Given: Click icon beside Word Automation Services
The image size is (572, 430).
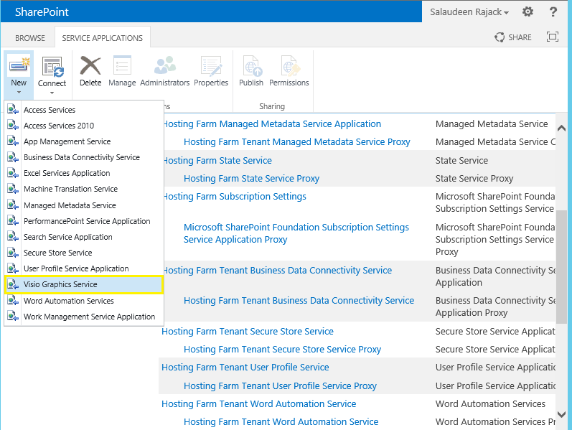Looking at the screenshot, I should pos(13,301).
